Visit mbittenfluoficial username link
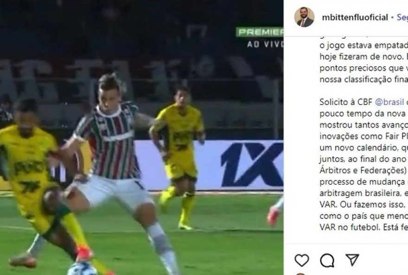The height and width of the screenshot is (275, 408). coord(355,18)
